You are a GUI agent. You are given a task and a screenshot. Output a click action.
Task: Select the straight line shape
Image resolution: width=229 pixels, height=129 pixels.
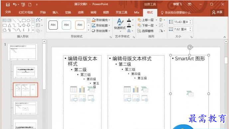[x=14, y=21]
